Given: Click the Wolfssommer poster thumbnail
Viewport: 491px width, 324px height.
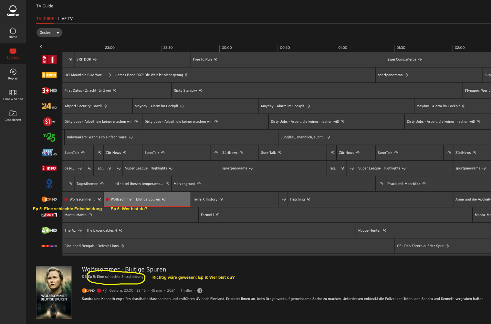Looking at the screenshot, I should (x=54, y=292).
